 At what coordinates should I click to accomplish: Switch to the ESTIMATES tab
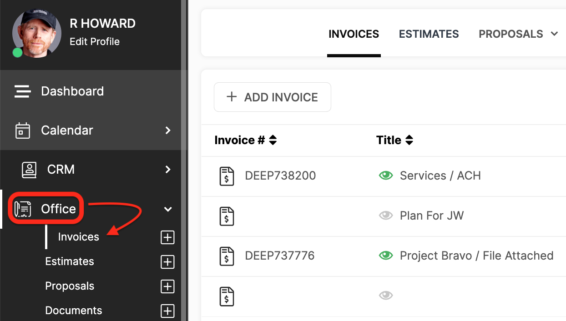pyautogui.click(x=429, y=34)
